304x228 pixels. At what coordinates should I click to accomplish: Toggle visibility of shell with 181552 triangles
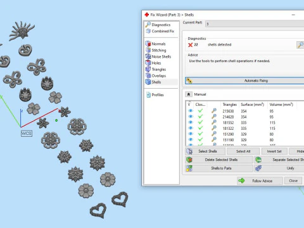(x=191, y=122)
